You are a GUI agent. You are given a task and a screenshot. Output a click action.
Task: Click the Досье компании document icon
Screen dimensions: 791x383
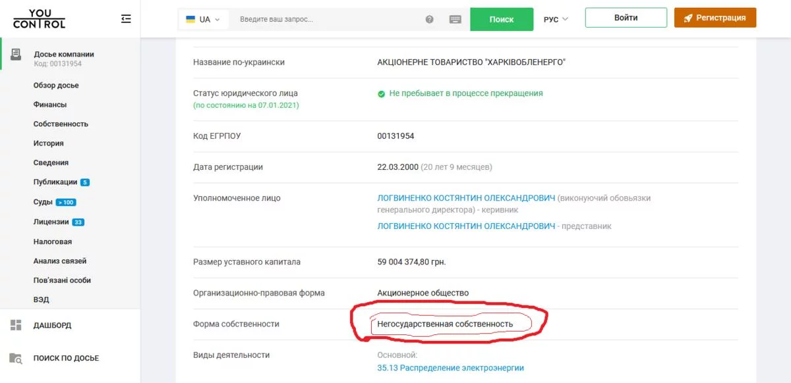16,54
